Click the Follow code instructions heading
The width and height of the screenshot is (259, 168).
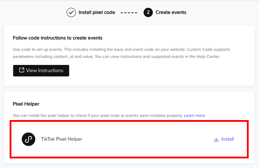pyautogui.click(x=57, y=38)
